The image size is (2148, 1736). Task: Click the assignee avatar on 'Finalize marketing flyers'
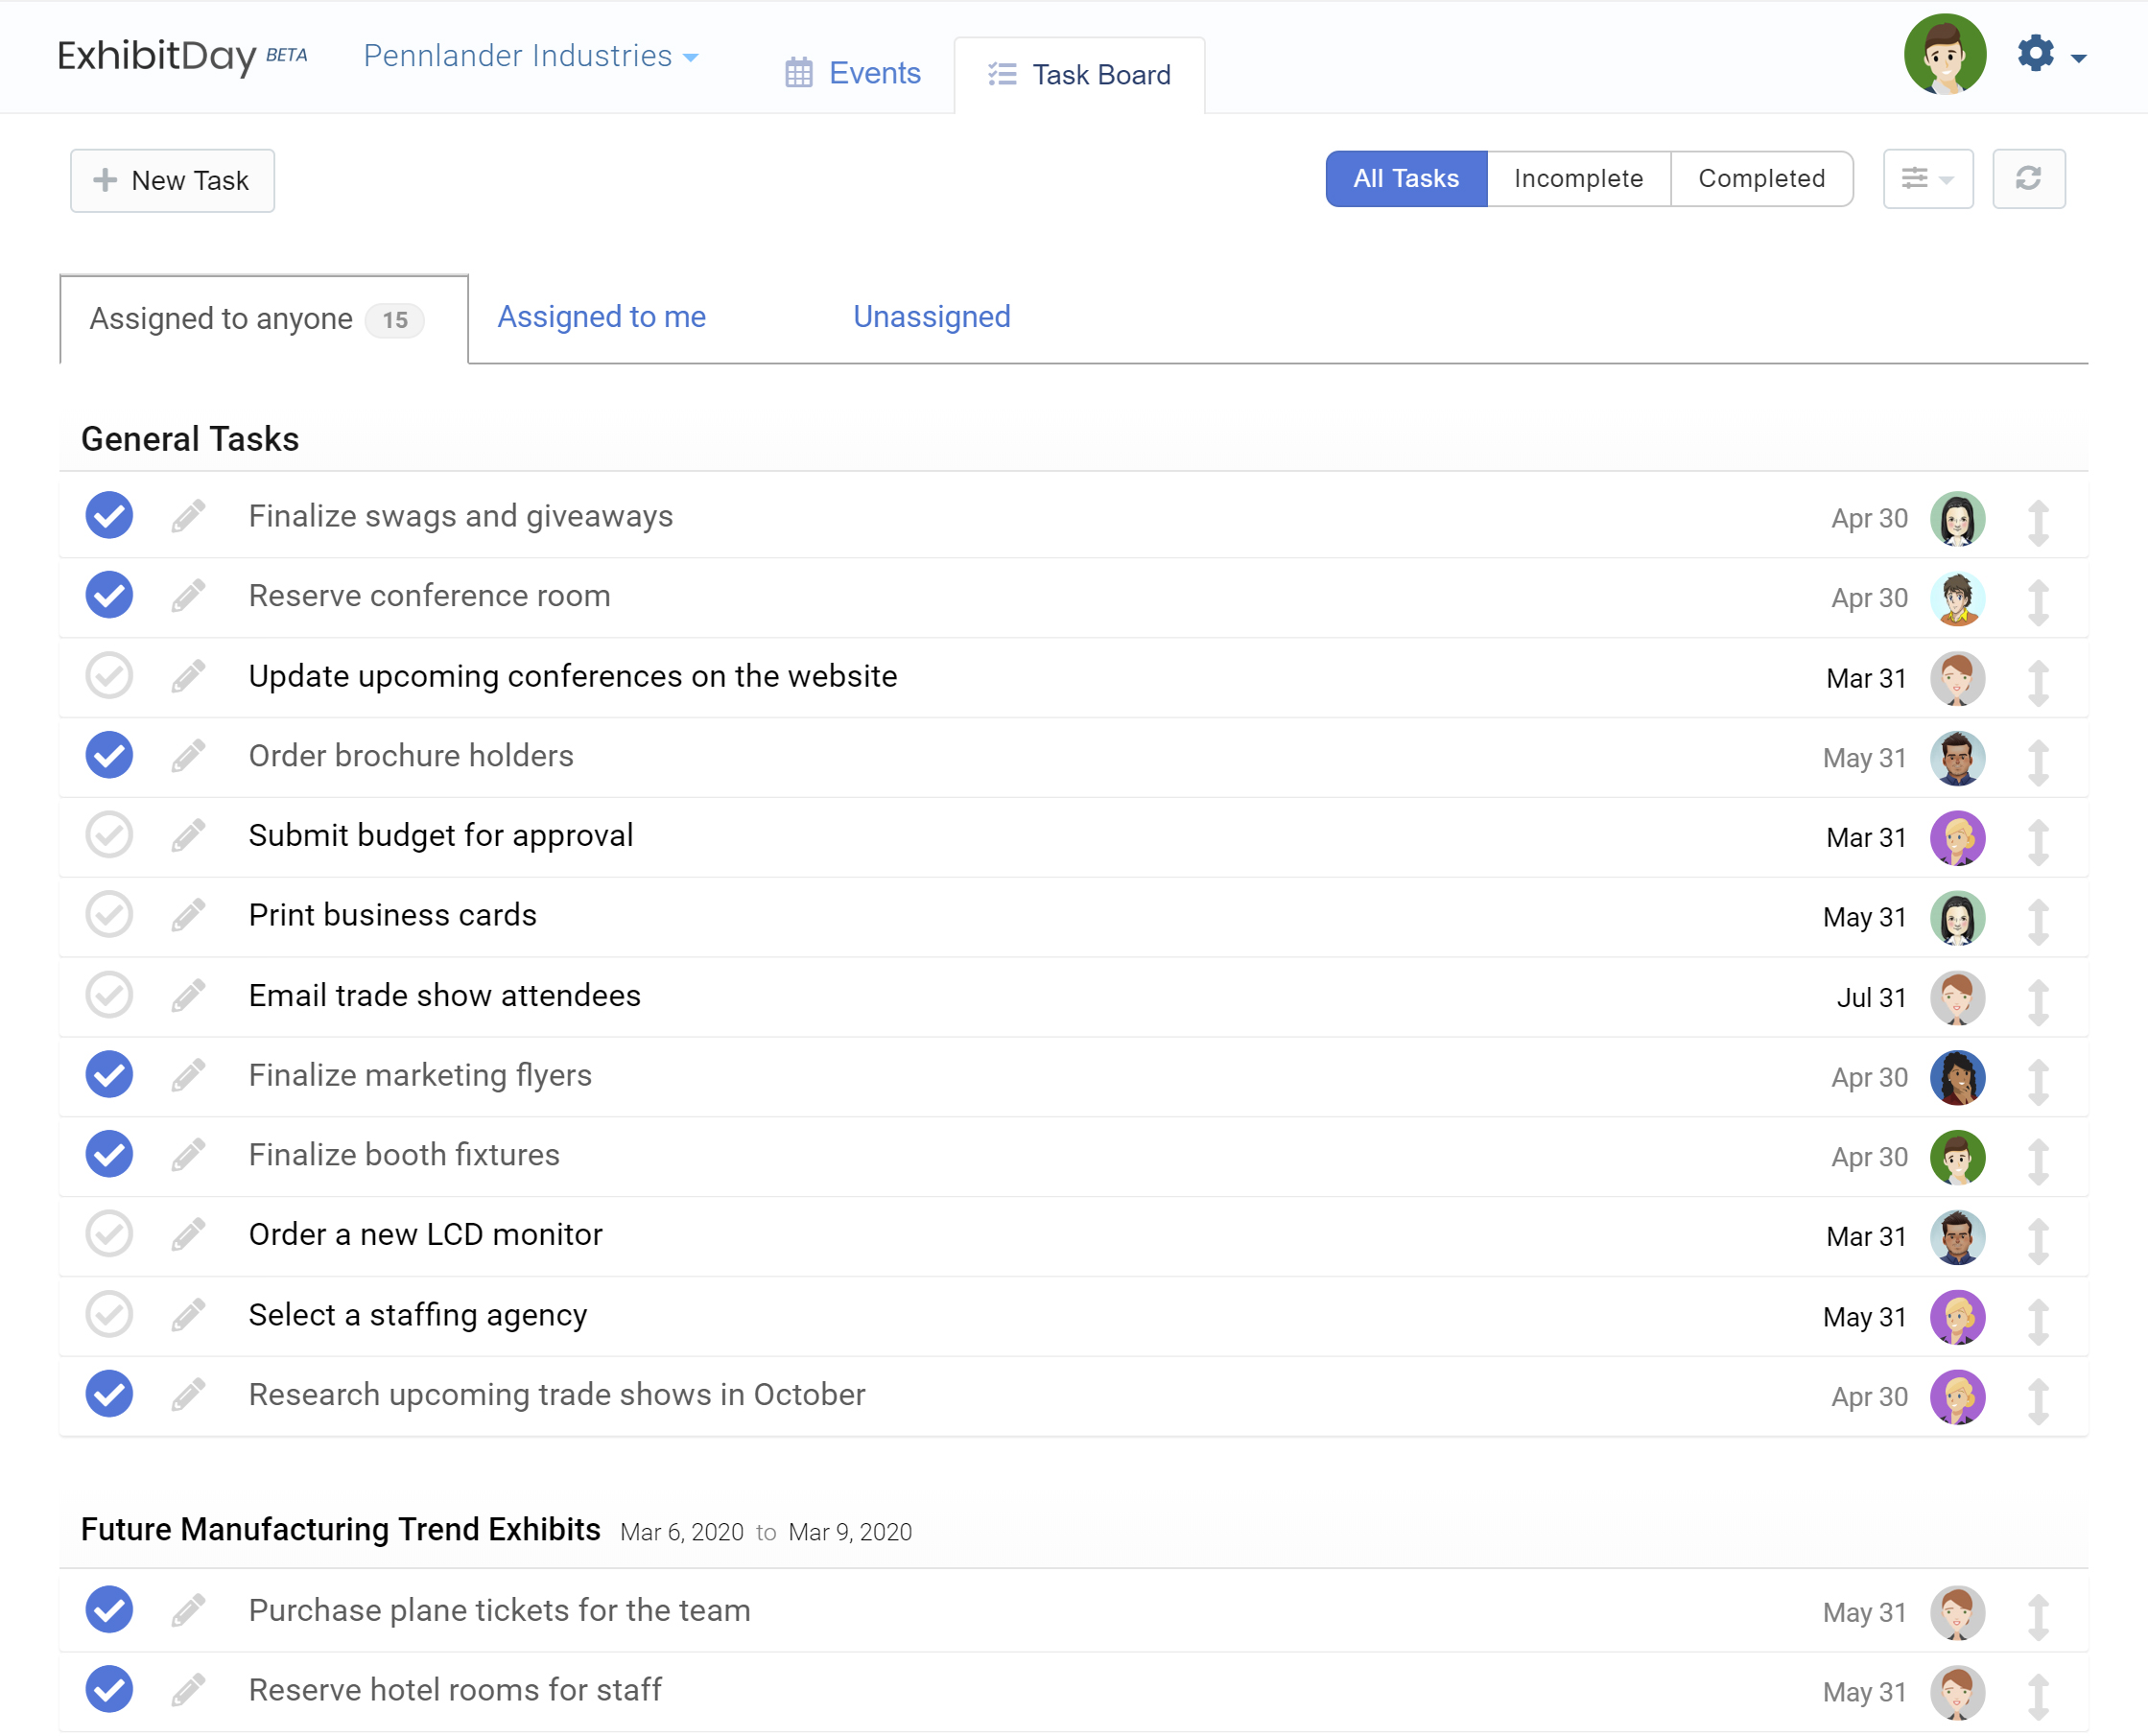(x=1956, y=1077)
